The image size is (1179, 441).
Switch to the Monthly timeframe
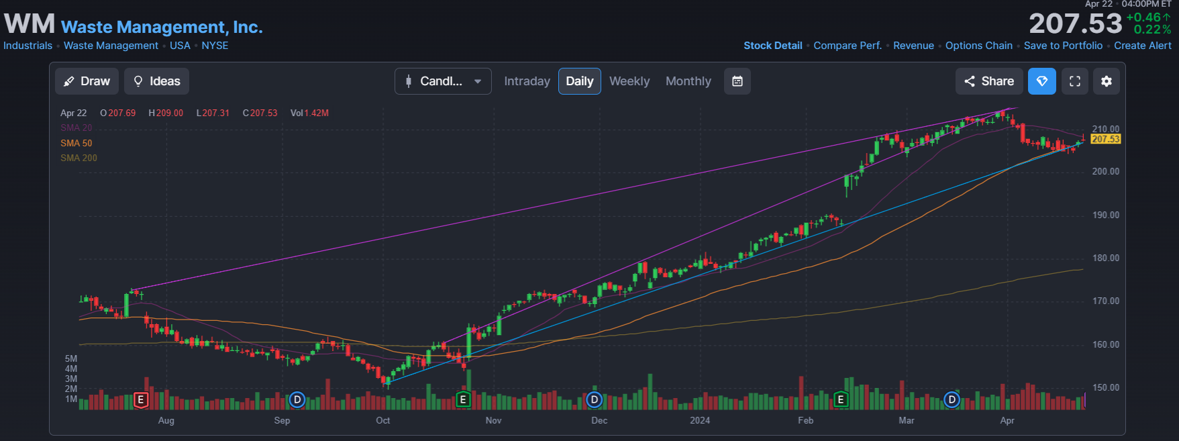(x=688, y=81)
